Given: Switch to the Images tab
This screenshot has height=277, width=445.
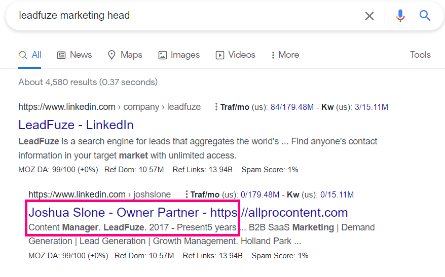Looking at the screenshot, I should [x=179, y=55].
